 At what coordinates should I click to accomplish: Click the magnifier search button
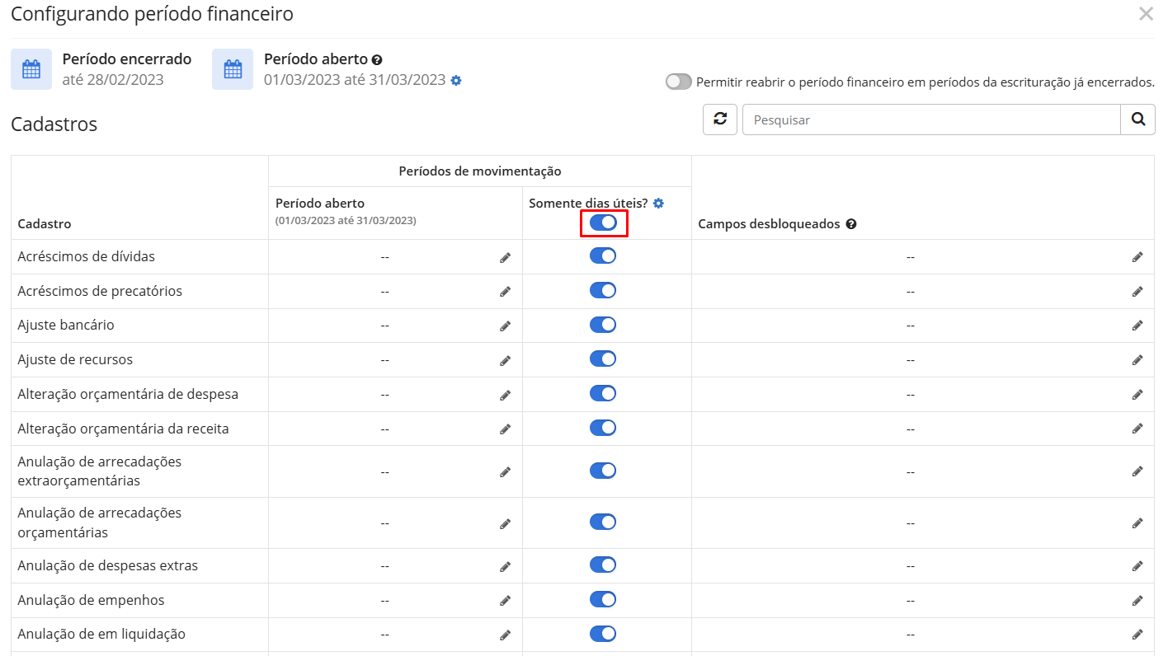[x=1138, y=119]
